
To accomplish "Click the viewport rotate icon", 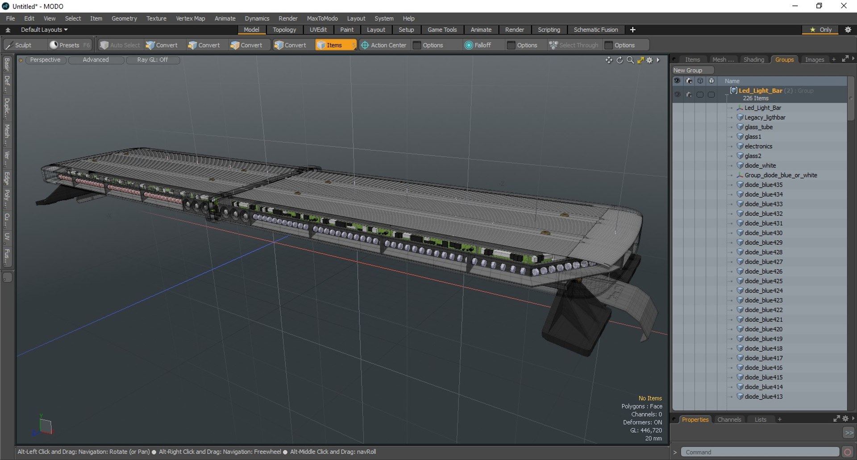I will tap(620, 60).
